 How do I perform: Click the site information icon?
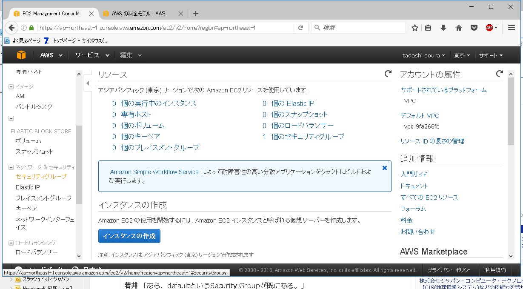pyautogui.click(x=24, y=28)
